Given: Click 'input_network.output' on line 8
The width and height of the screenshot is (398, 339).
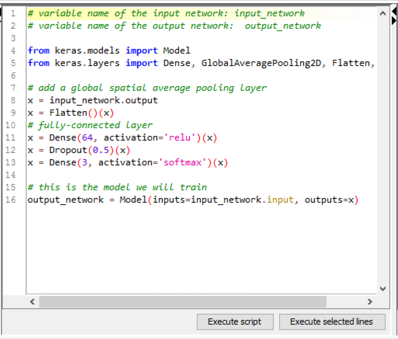Looking at the screenshot, I should click(x=103, y=100).
